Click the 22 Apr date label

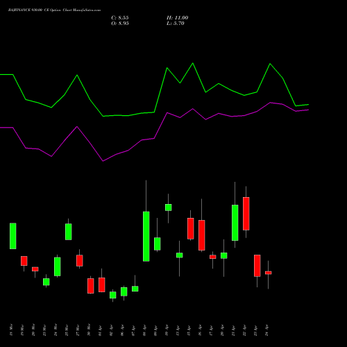(x=244, y=330)
